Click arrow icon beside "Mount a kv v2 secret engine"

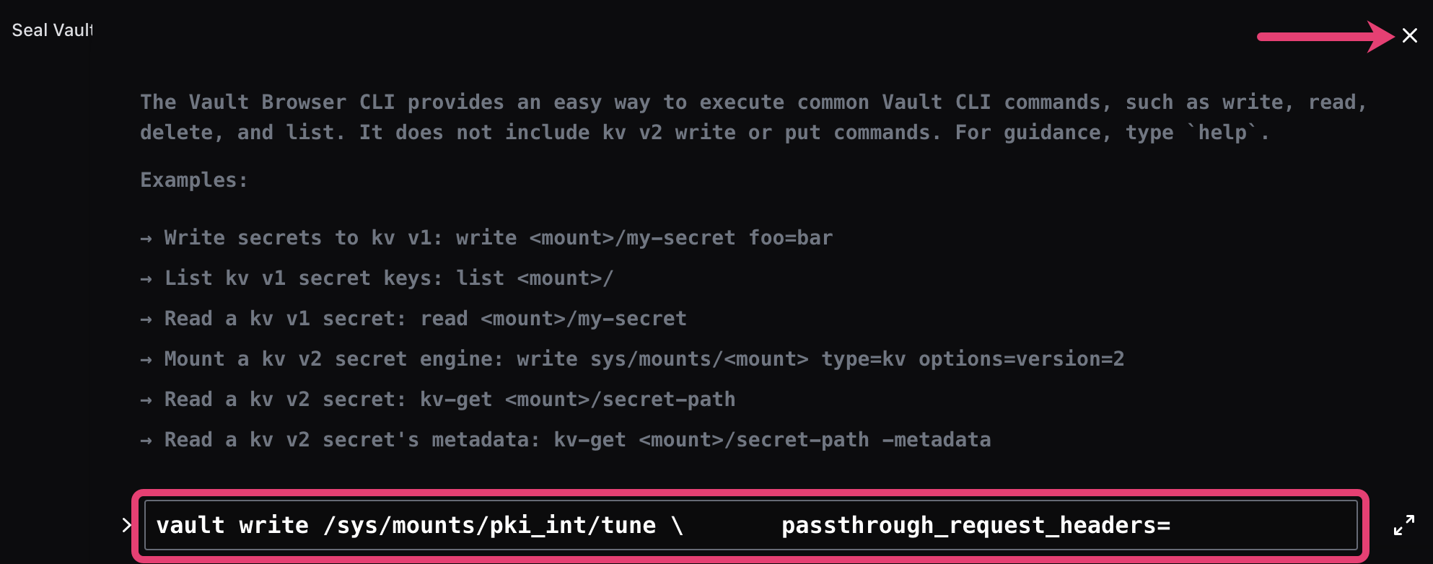pos(146,358)
